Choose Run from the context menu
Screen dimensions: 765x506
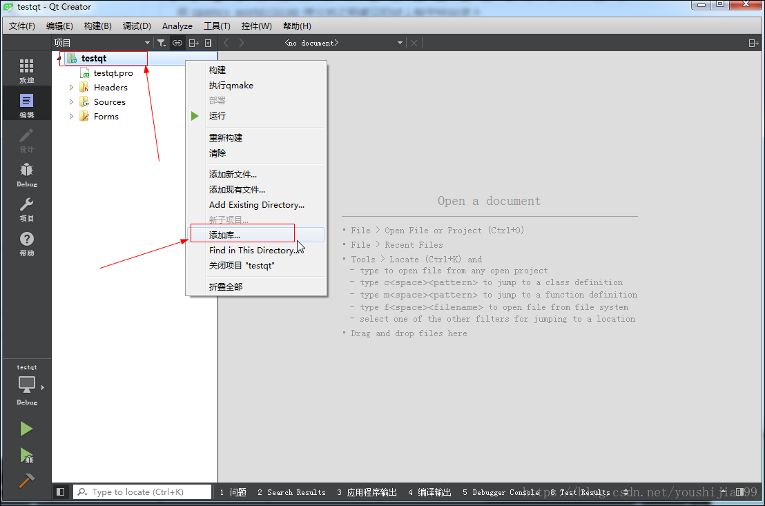tap(257, 116)
